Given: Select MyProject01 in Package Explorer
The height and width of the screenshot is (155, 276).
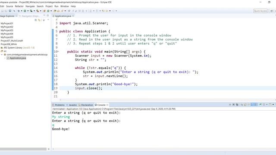Looking at the screenshot, I should point(7,23).
